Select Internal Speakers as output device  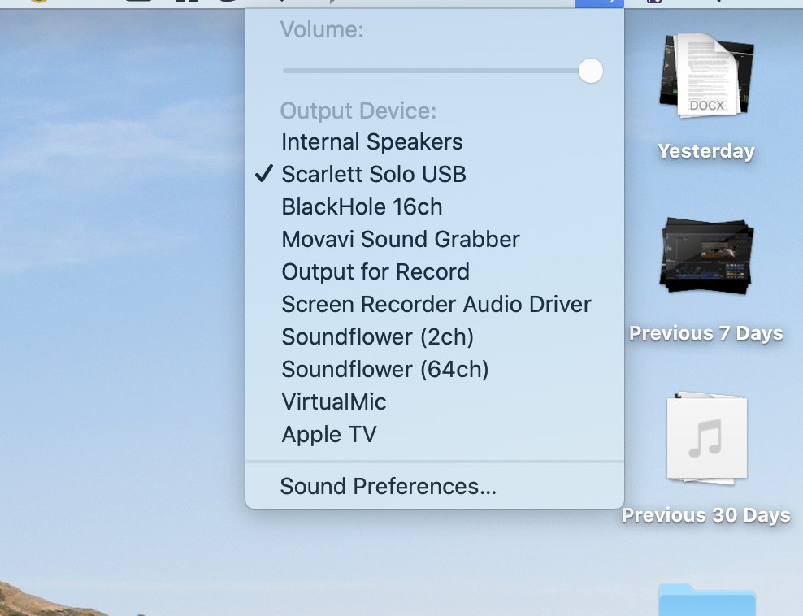[435, 142]
